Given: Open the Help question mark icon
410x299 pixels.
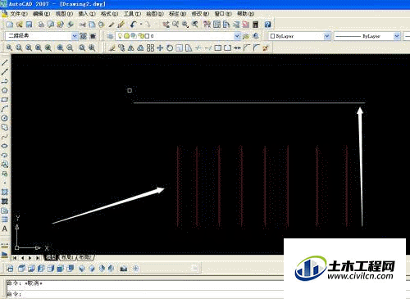Looking at the screenshot, I should [x=267, y=25].
